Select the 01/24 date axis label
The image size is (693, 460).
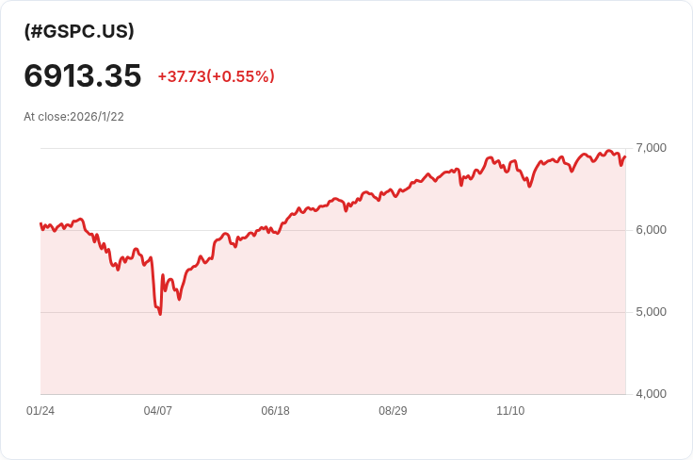tap(40, 410)
